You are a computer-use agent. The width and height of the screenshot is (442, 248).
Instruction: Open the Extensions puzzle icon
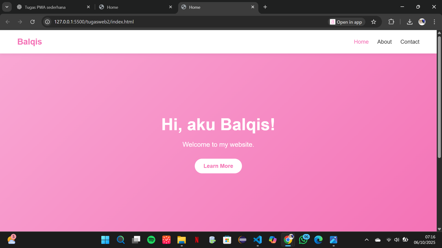point(391,22)
